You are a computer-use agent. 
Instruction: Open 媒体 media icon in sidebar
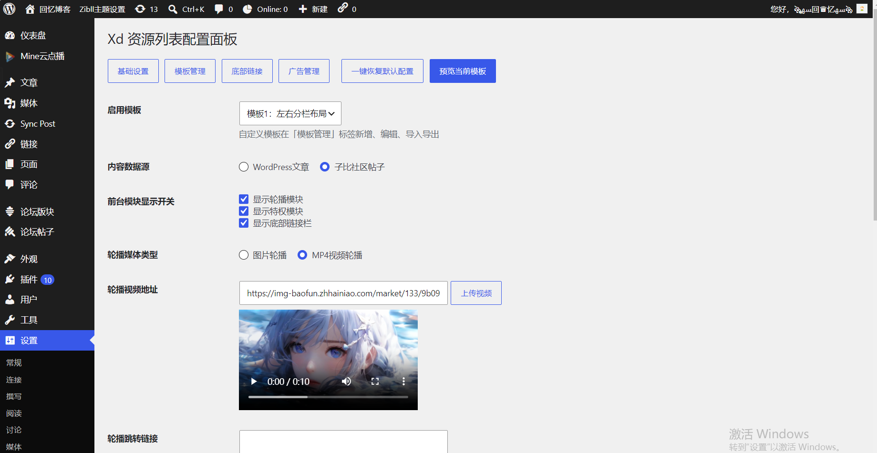(10, 103)
